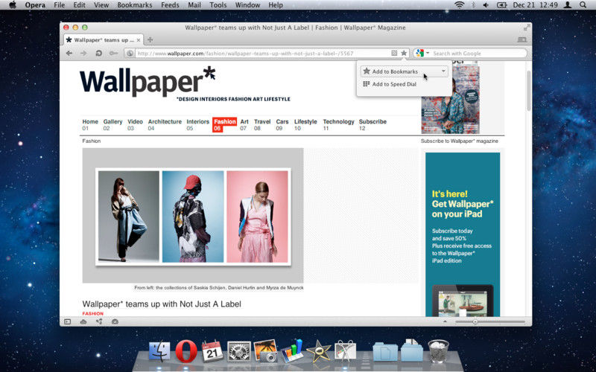The image size is (596, 372).
Task: Click the RSS feed icon in address bar
Action: pos(394,53)
